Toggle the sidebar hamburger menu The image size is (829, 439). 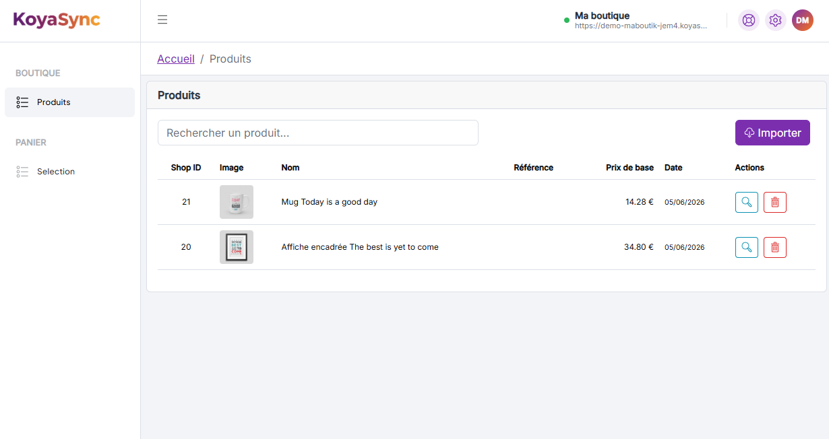(162, 20)
